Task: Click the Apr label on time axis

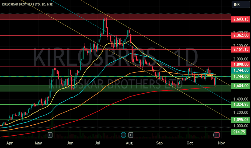Action: click(9, 143)
